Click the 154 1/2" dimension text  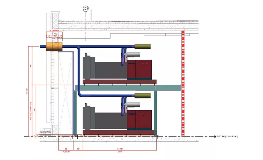pyautogui.click(x=120, y=149)
